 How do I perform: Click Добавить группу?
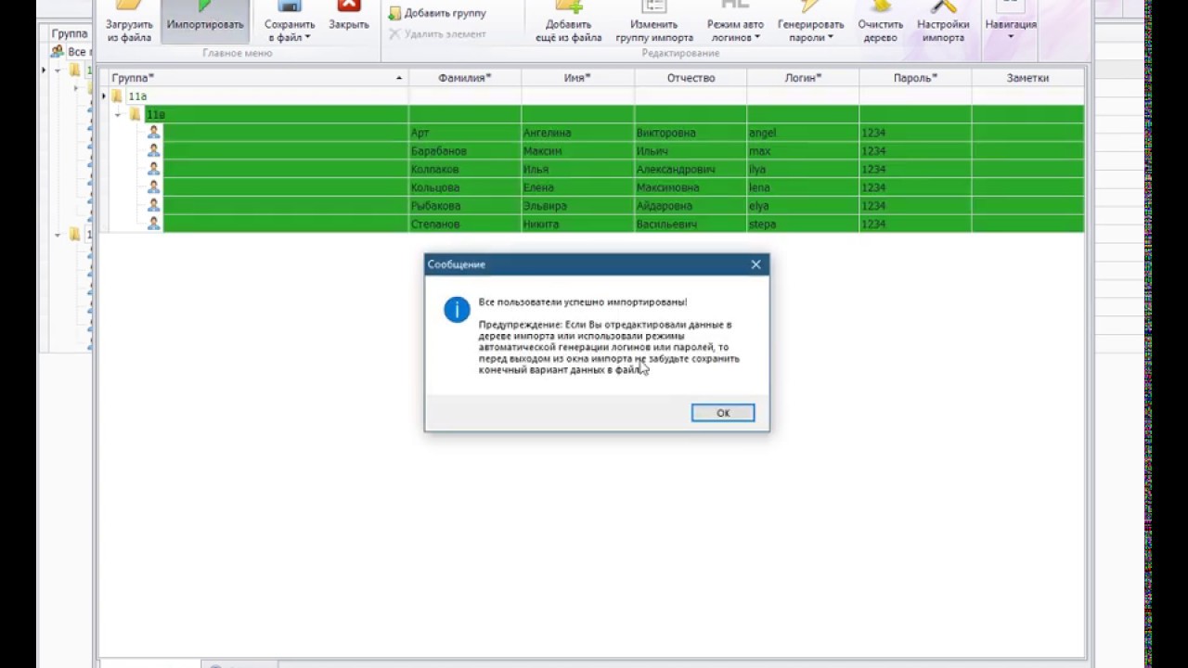pyautogui.click(x=437, y=13)
